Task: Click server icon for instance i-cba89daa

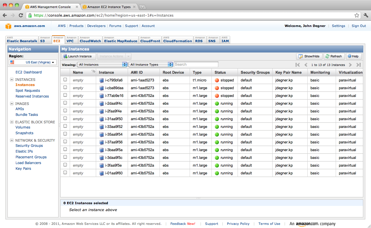Action: 101,88
